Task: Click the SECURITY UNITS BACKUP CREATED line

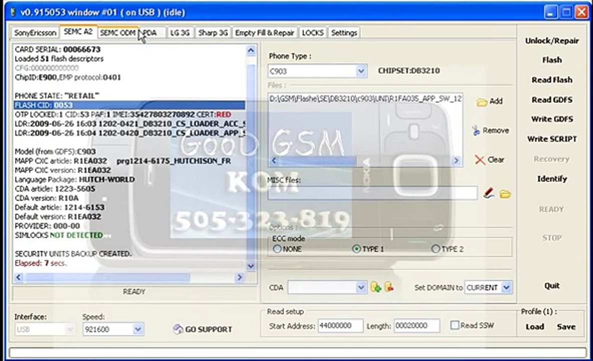Action: (x=73, y=254)
